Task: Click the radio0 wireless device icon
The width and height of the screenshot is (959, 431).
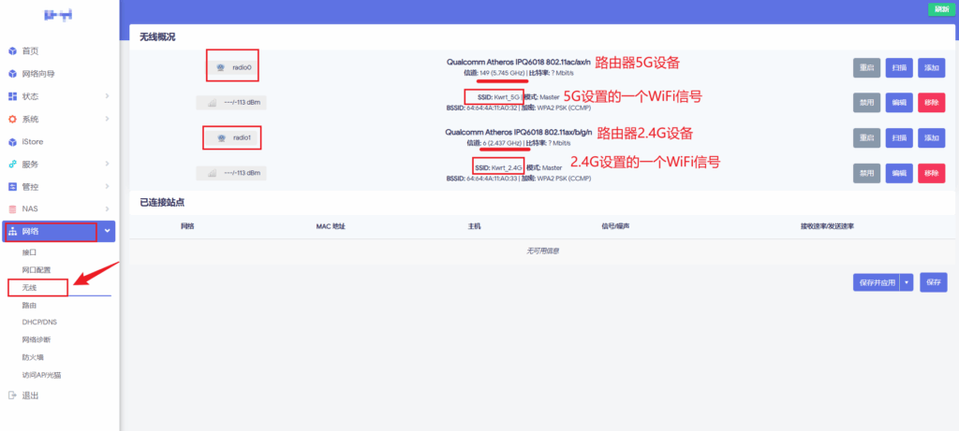Action: click(219, 67)
